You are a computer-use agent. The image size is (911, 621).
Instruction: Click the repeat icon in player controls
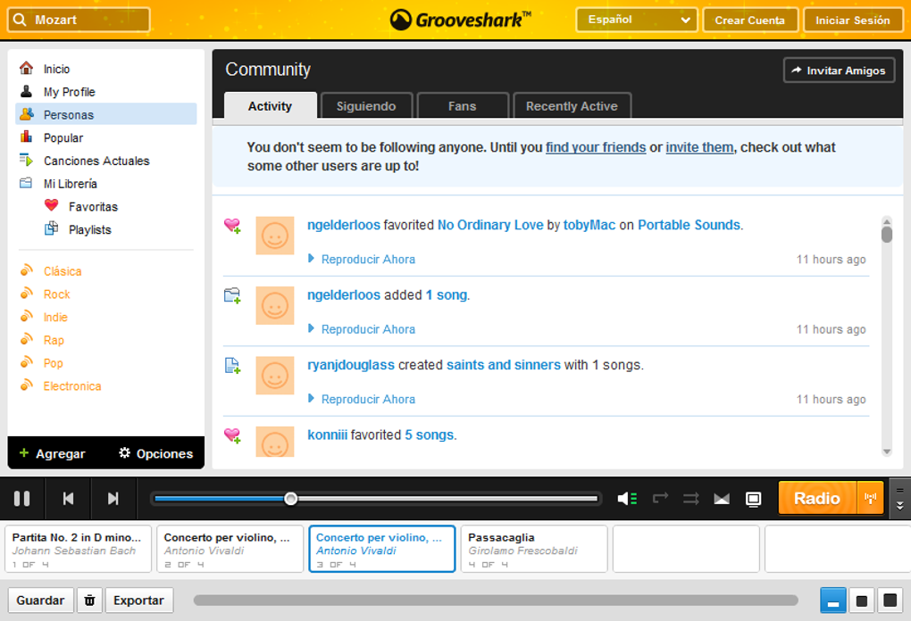(659, 499)
